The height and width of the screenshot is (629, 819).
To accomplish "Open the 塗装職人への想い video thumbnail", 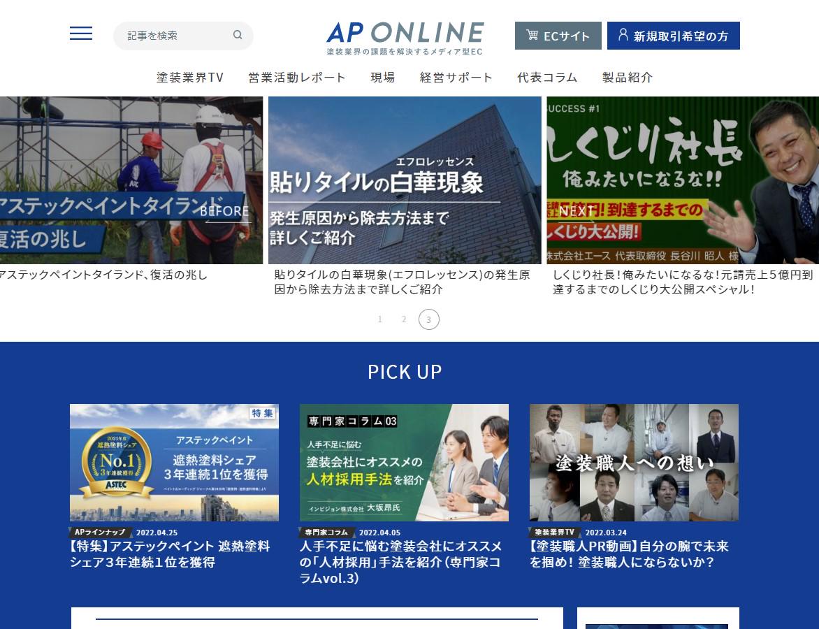I will coord(634,462).
